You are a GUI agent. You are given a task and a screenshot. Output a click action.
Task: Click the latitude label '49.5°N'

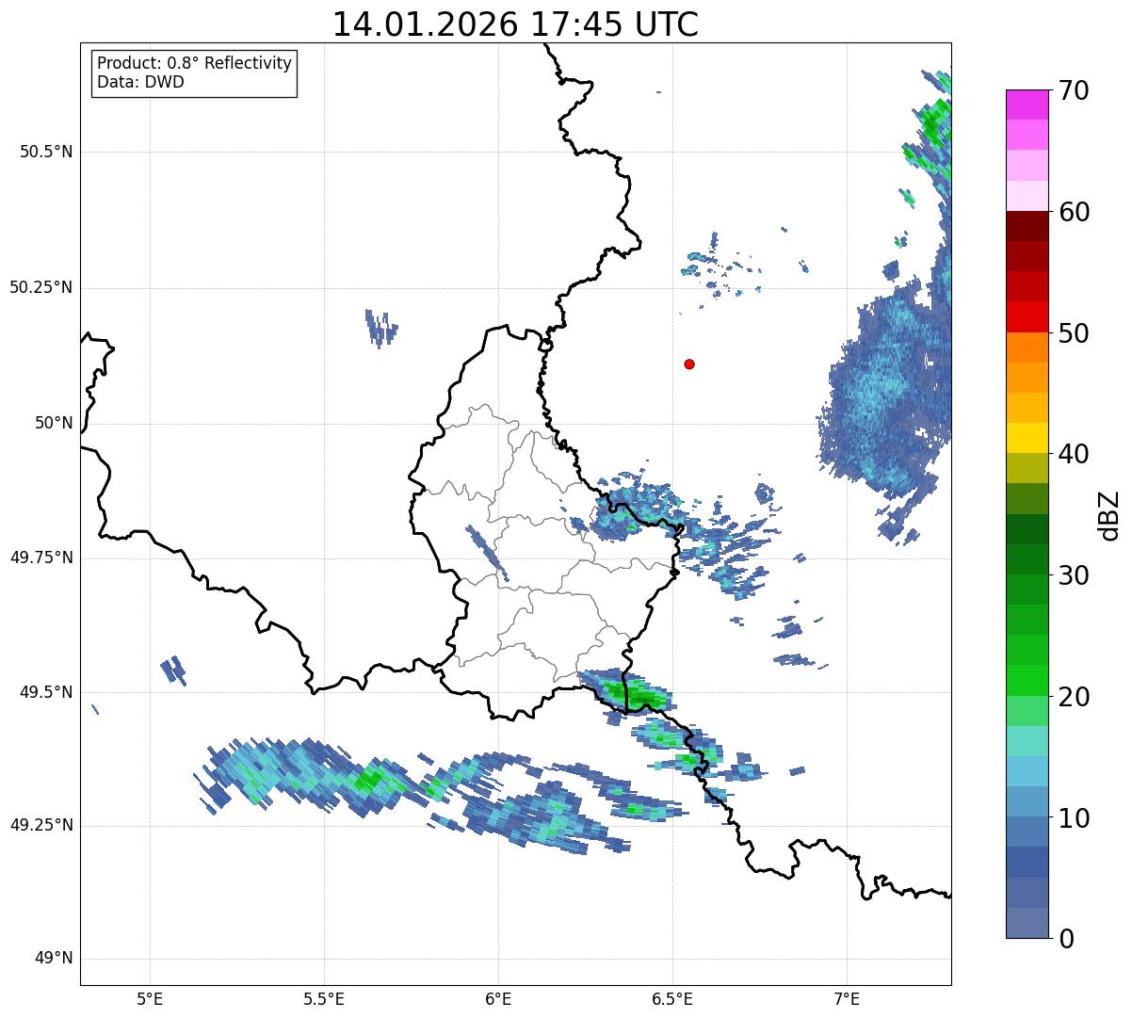coord(46,692)
